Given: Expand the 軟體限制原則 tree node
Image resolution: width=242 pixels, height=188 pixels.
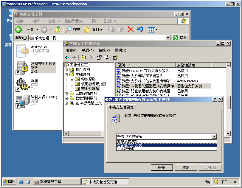Looking at the screenshot, I should coord(66,99).
